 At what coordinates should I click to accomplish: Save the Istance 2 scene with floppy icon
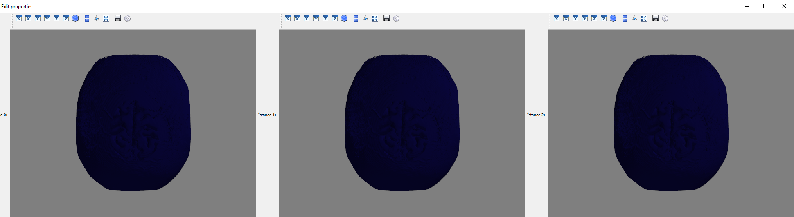656,18
